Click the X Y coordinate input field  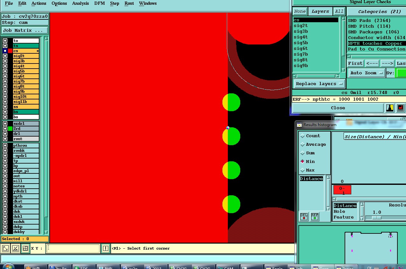pos(73,248)
